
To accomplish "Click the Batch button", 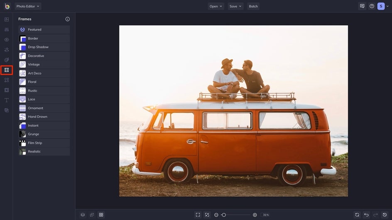I will click(253, 6).
